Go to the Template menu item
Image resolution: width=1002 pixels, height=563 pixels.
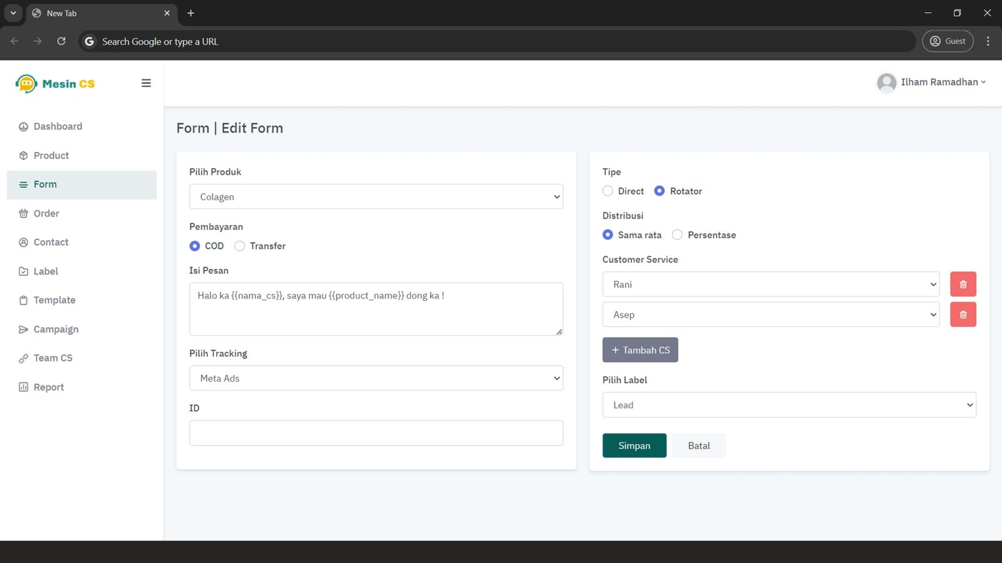click(54, 300)
